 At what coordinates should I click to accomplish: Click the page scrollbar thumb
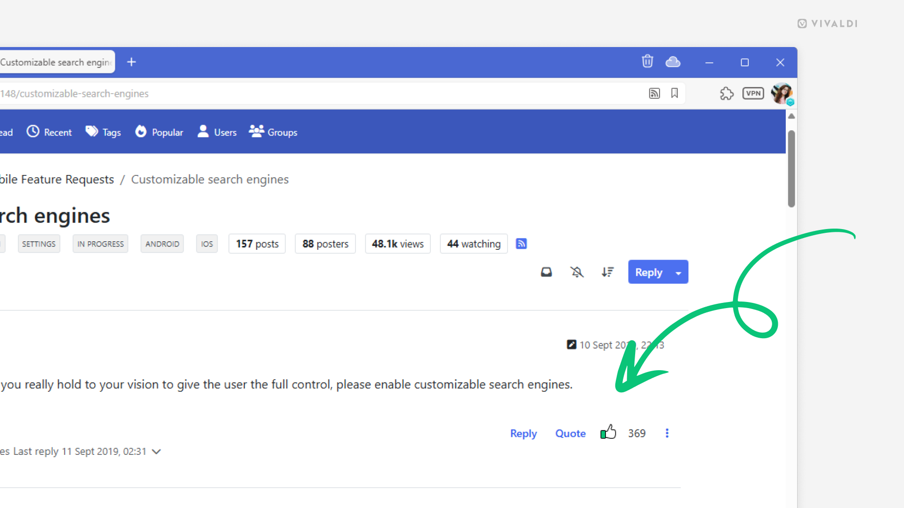[791, 168]
